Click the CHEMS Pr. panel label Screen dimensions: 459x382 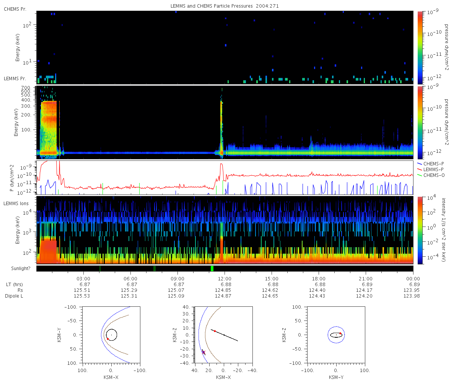coord(15,9)
